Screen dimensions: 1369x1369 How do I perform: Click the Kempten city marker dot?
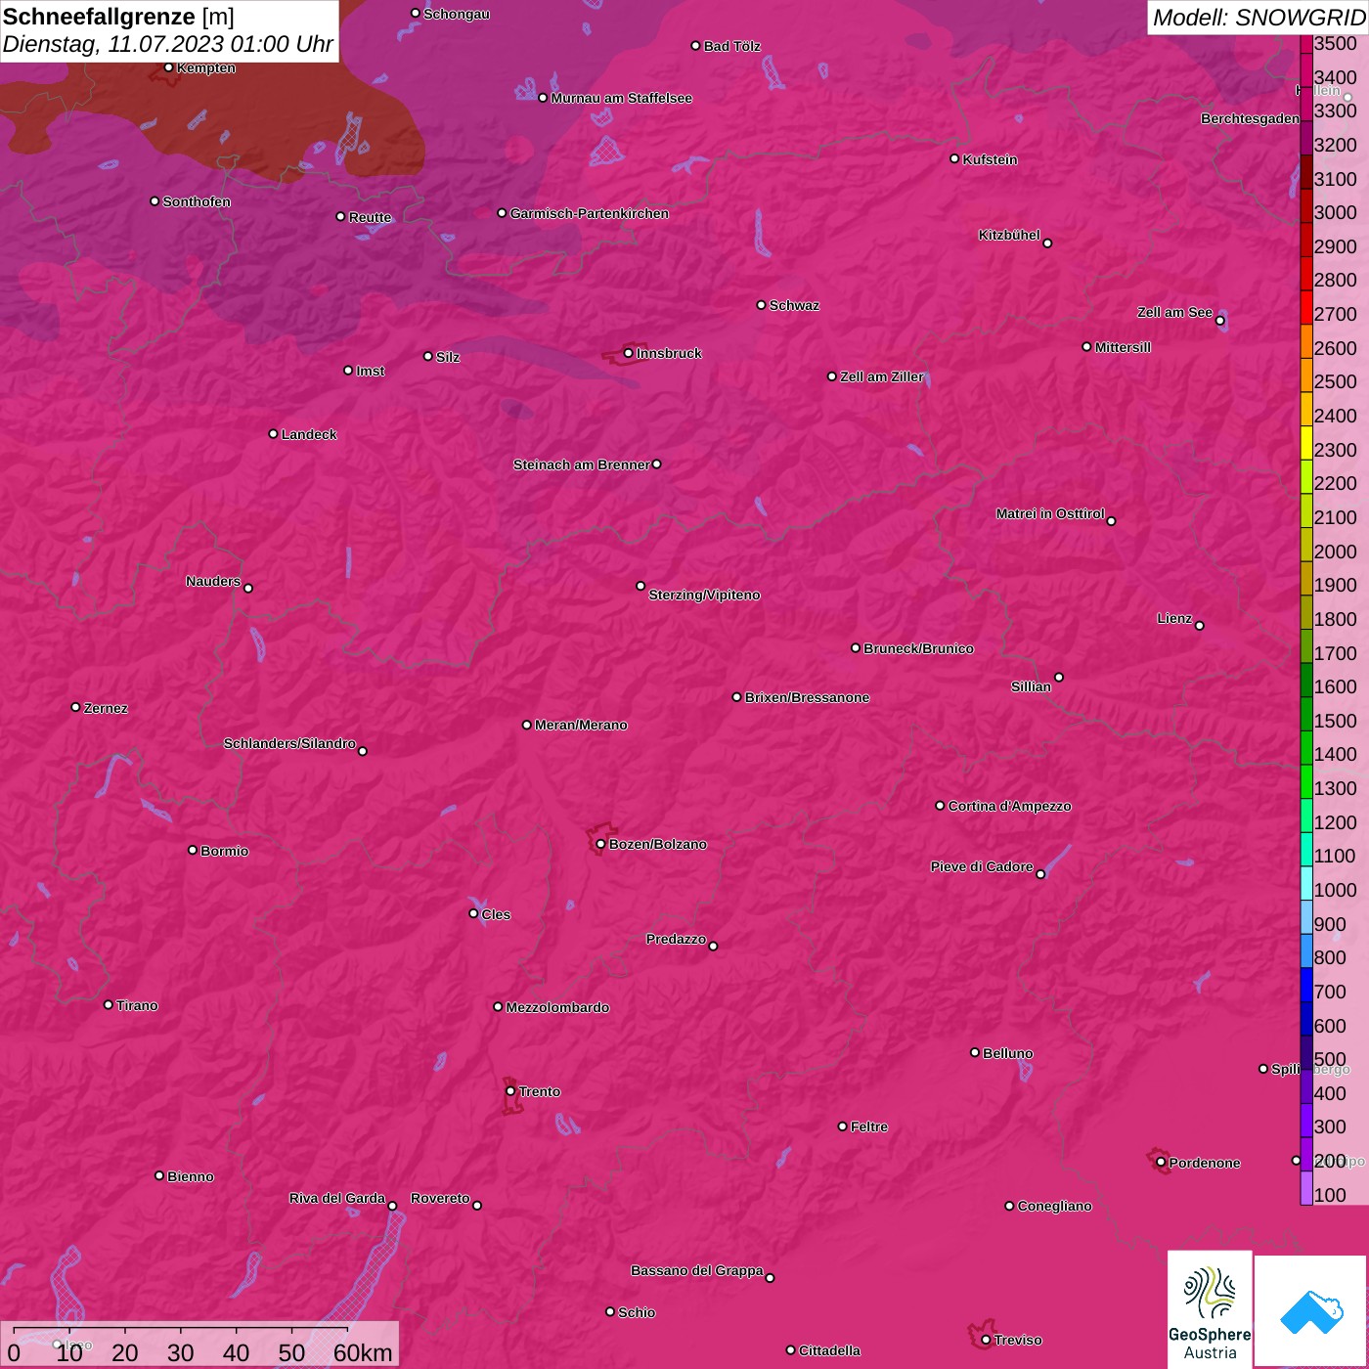[168, 67]
